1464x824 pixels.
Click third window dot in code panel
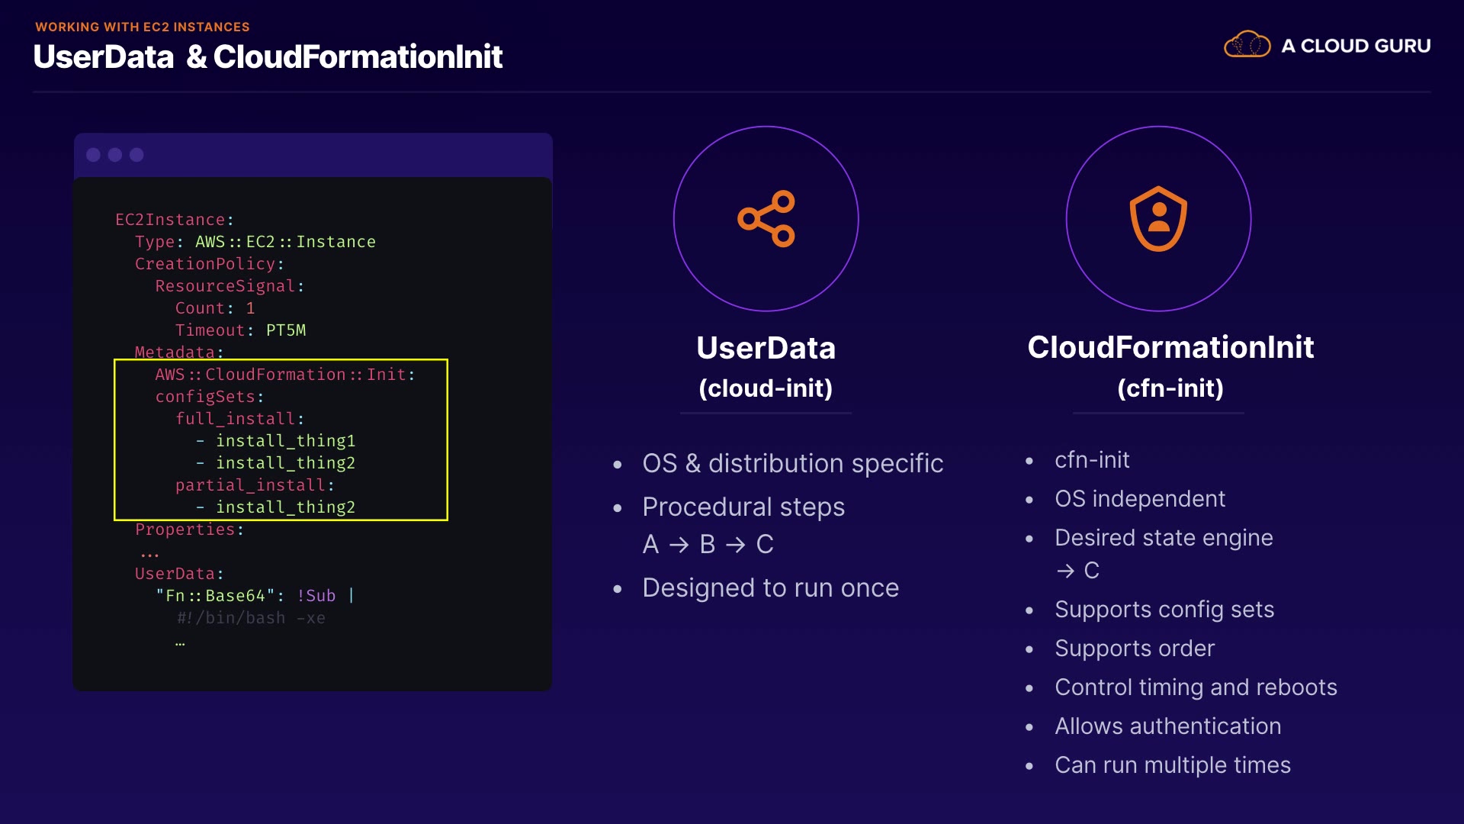(136, 155)
